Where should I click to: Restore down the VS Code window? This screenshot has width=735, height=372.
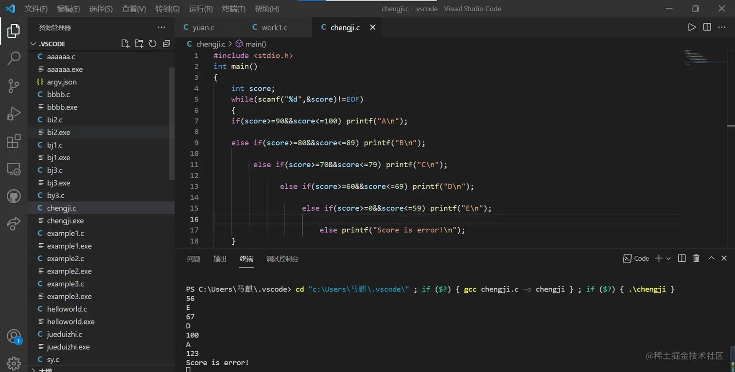pos(696,9)
